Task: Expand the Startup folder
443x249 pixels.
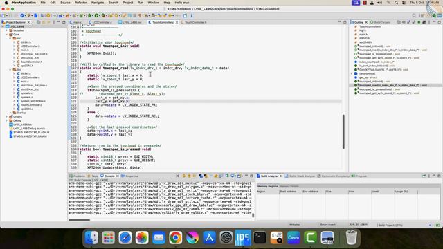Action: coord(11,113)
